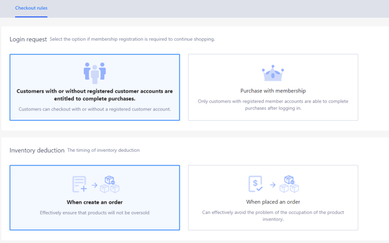This screenshot has width=389, height=243.
Task: Open the Checkout rules tab
Action: (31, 8)
